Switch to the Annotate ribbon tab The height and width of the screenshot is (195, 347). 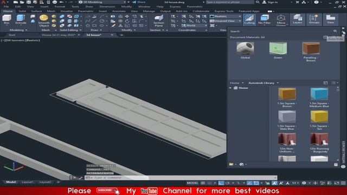(x=119, y=11)
